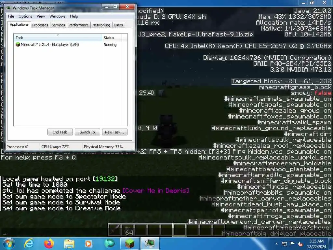The width and height of the screenshot is (333, 250).
Task: Maximize the Minecraft window
Action: [312, 3]
